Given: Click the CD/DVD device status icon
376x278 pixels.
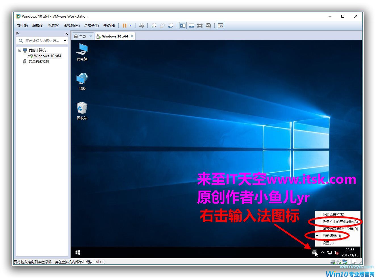Looking at the screenshot, I should [339, 262].
